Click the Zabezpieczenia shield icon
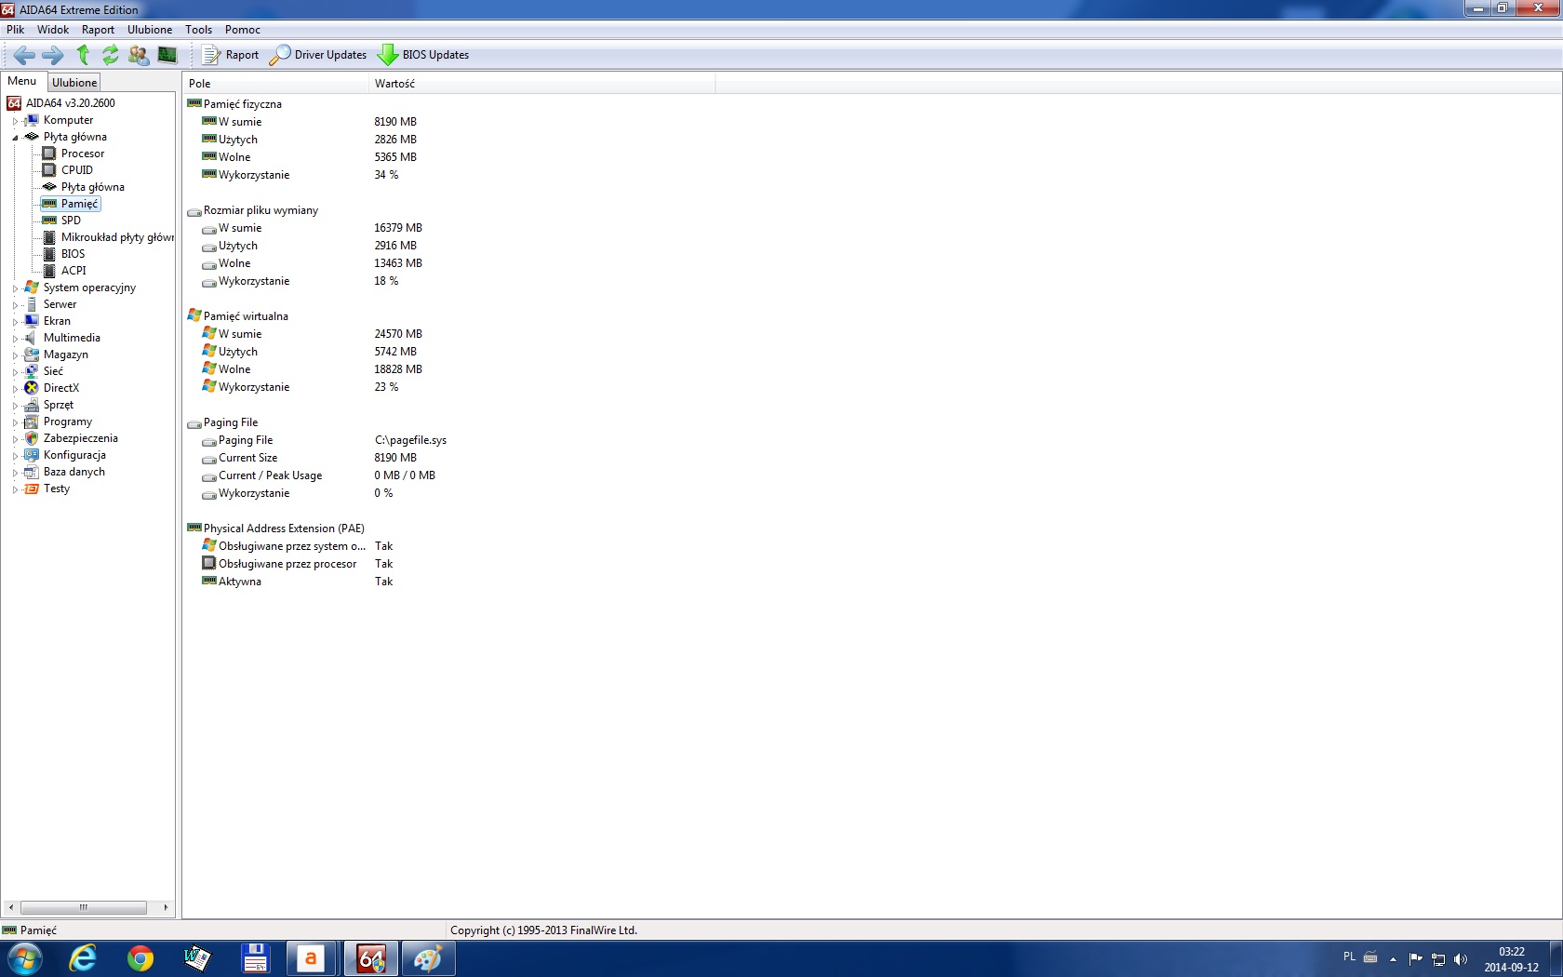The height and width of the screenshot is (977, 1563). pyautogui.click(x=32, y=438)
